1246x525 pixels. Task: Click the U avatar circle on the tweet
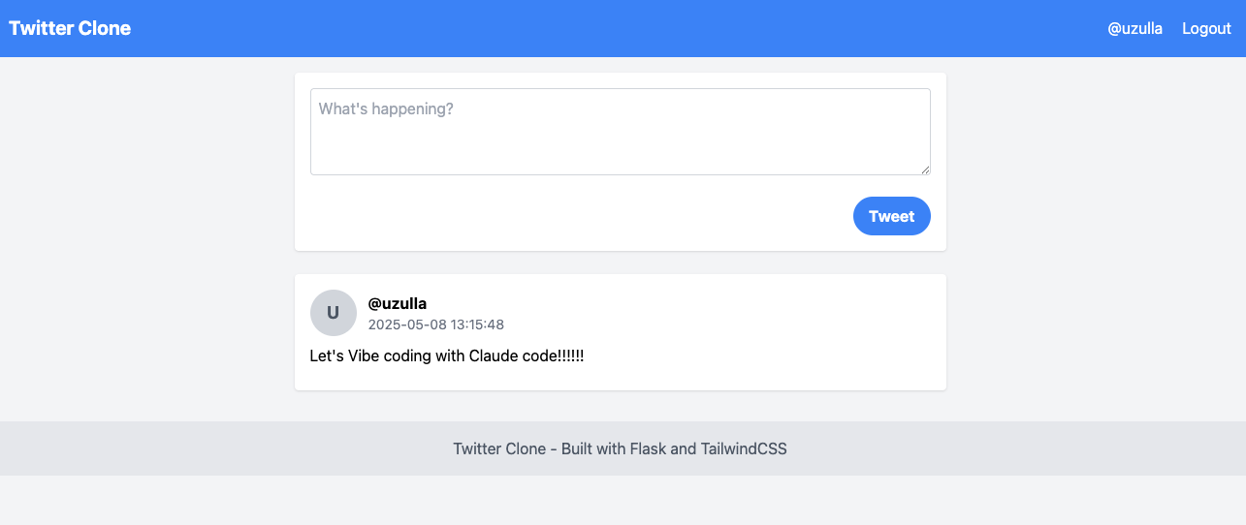[333, 313]
